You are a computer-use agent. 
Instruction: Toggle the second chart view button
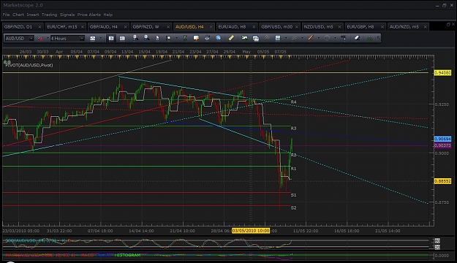[122, 38]
